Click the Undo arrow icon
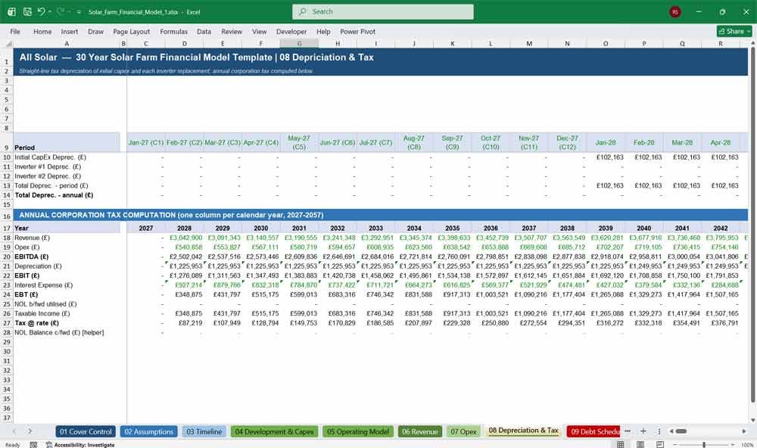Screen dimensions: 757x448 pos(41,11)
